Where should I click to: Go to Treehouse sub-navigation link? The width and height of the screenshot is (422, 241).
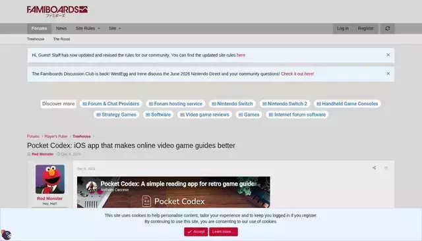click(x=36, y=39)
